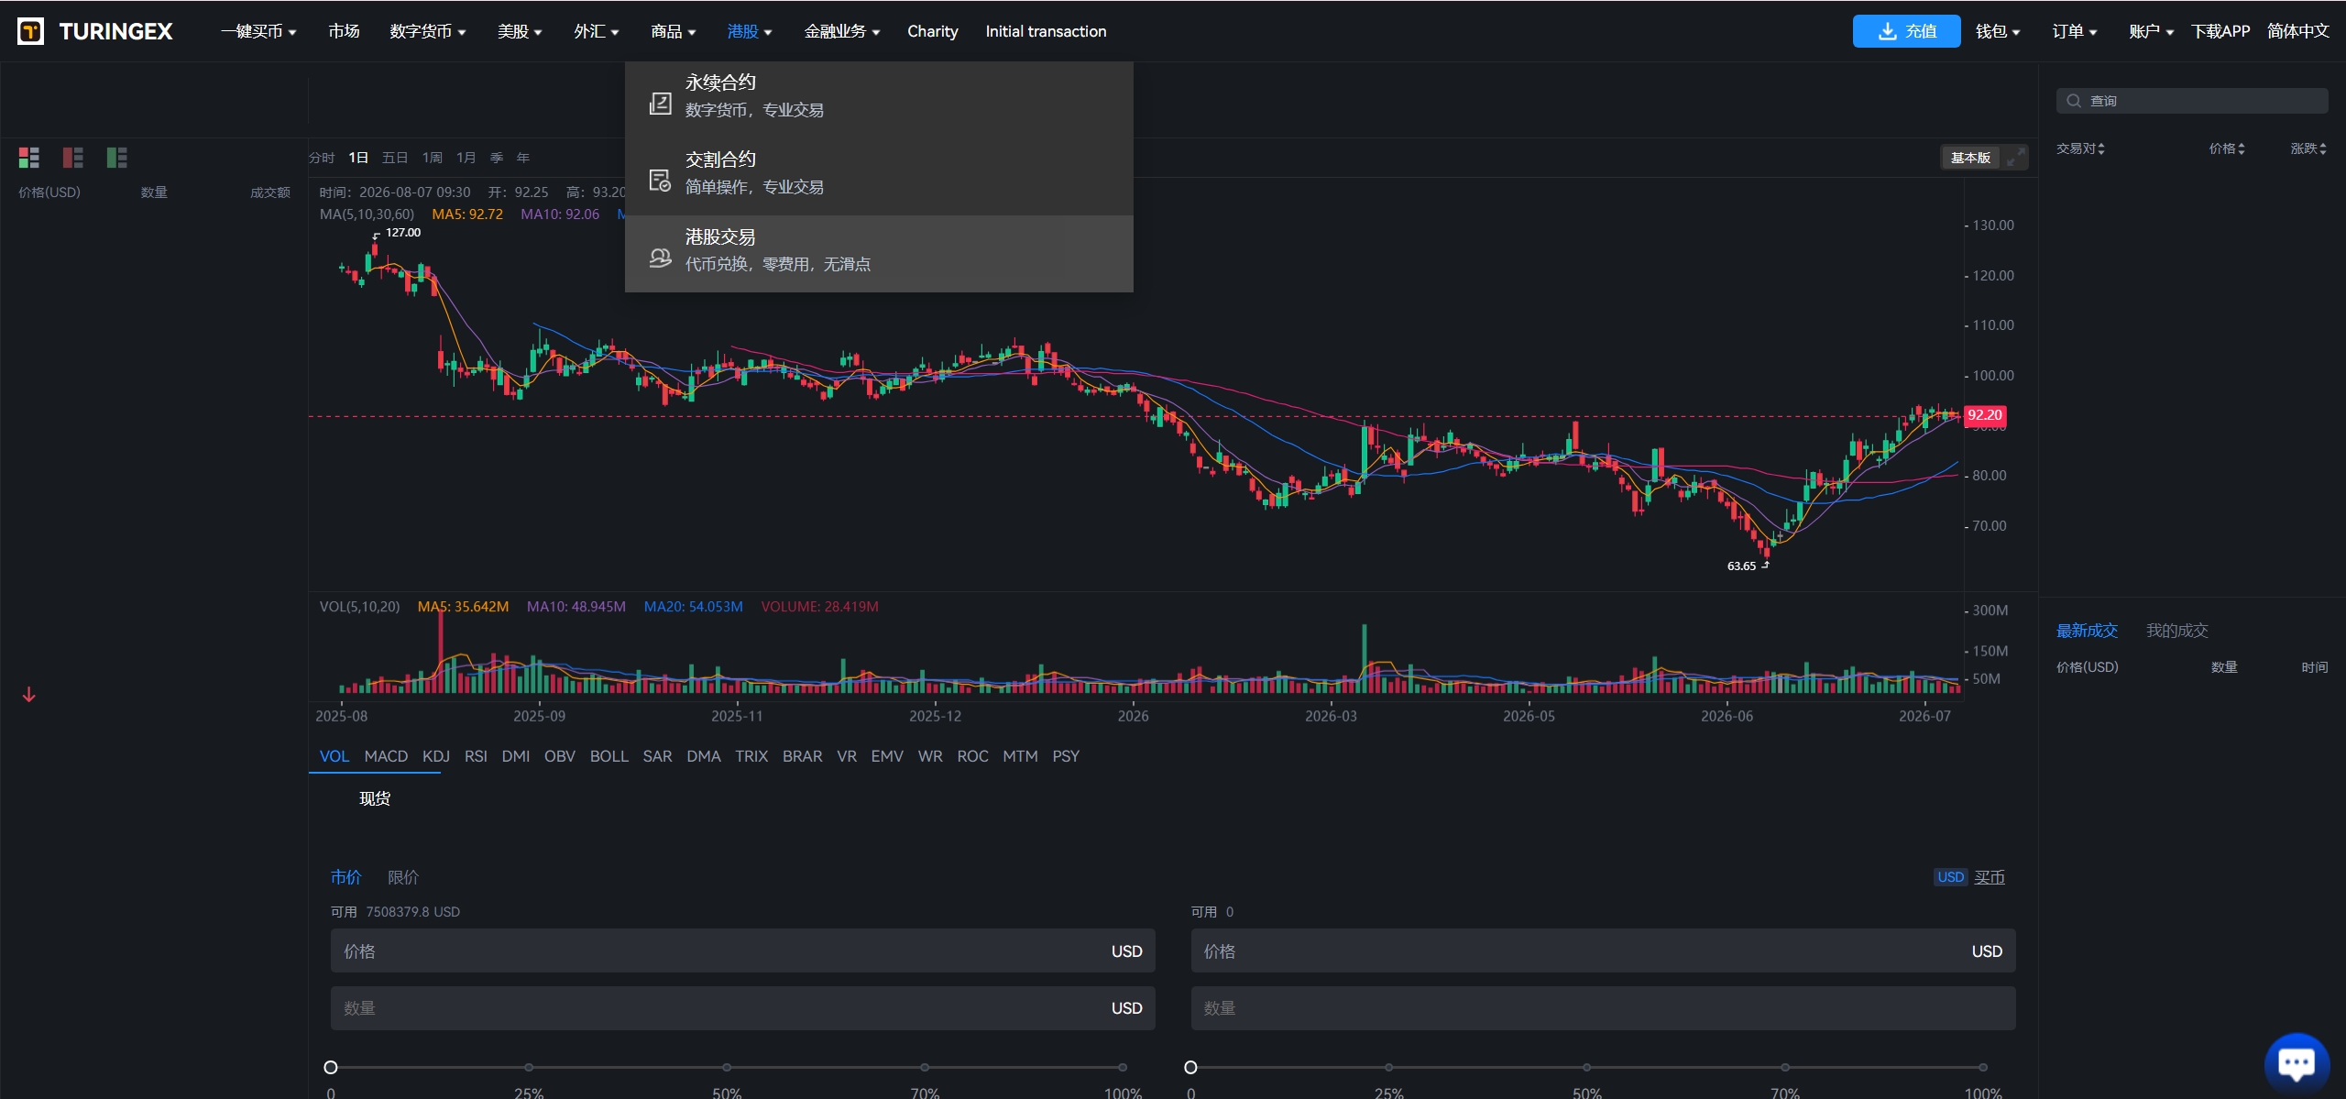This screenshot has width=2346, height=1099.
Task: Click the TURINGEX logo icon
Action: 30,31
